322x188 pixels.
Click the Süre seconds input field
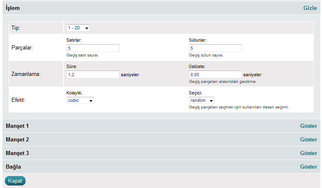93,75
